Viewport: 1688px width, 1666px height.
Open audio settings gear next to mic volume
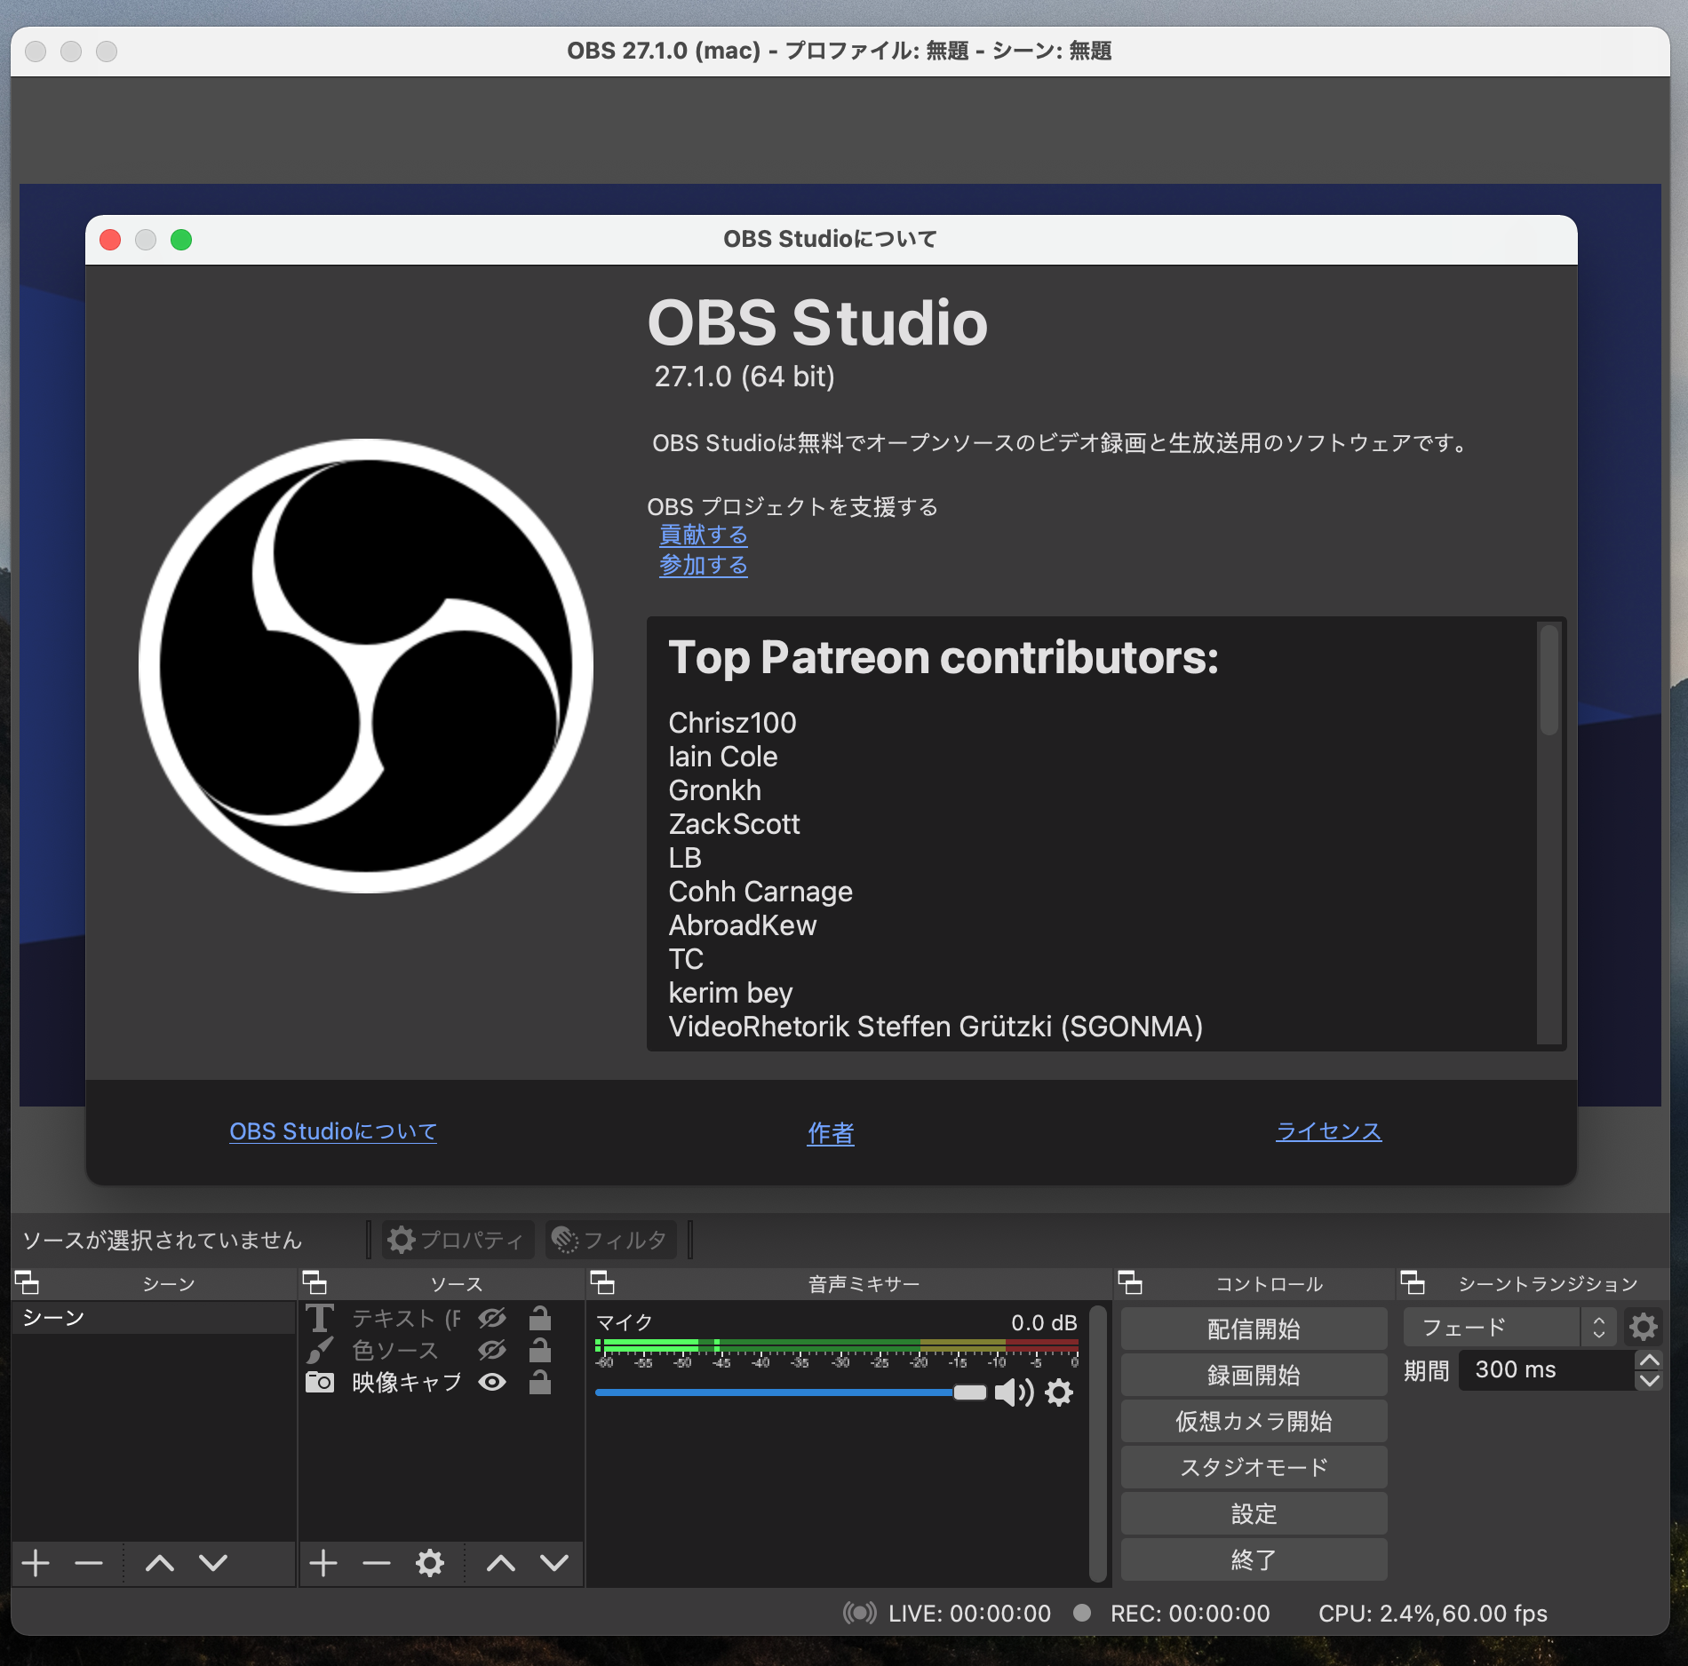1059,1392
